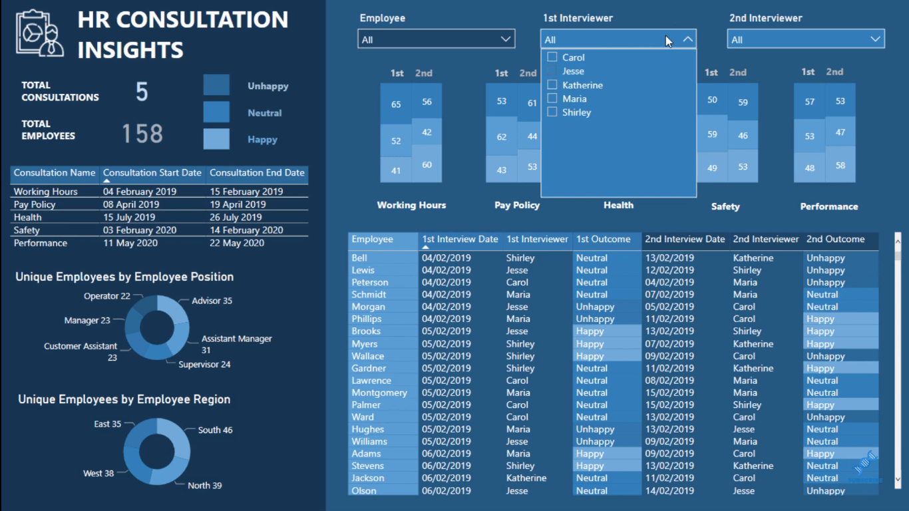Image resolution: width=909 pixels, height=511 pixels.
Task: Click the Manager 23 donut label
Action: pyautogui.click(x=87, y=320)
